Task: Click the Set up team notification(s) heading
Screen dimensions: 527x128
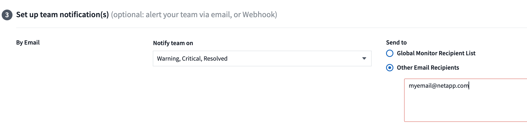Action: pos(62,15)
